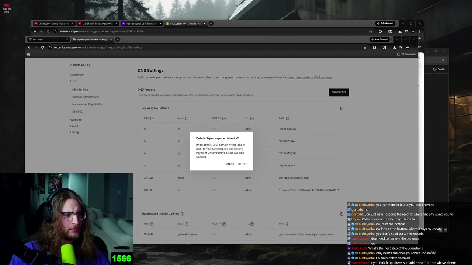Show NAME column help in Squarespace Defaults

point(187,119)
